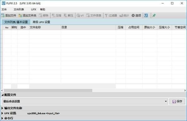
Task: Sort by 文件名称 column header
Action: pyautogui.click(x=45, y=27)
